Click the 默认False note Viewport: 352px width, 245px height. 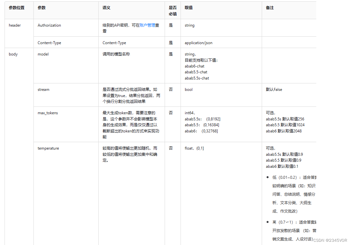point(274,90)
